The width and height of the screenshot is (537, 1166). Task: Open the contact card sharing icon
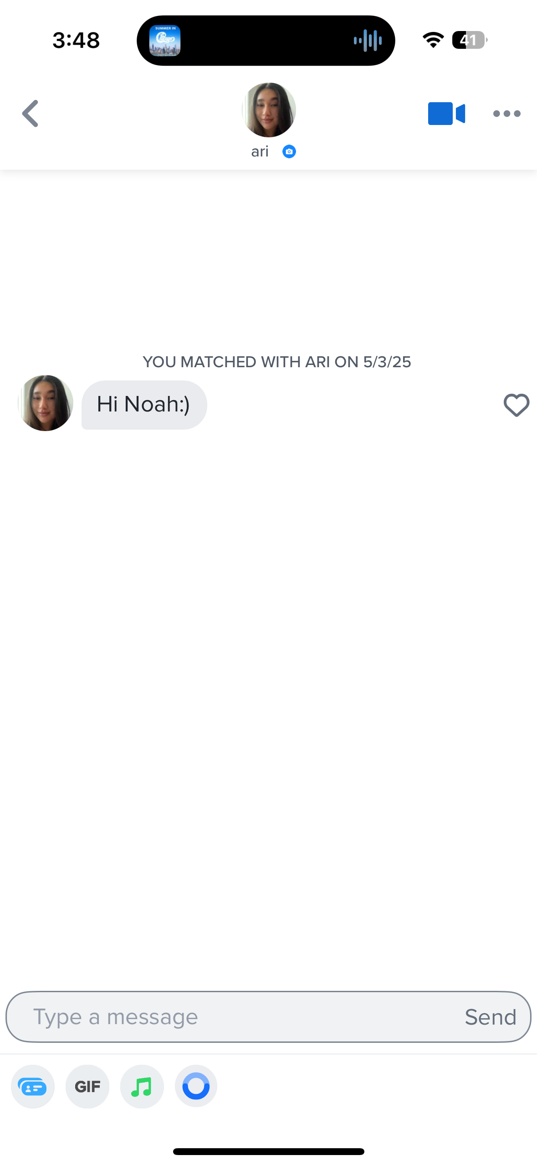(33, 1086)
